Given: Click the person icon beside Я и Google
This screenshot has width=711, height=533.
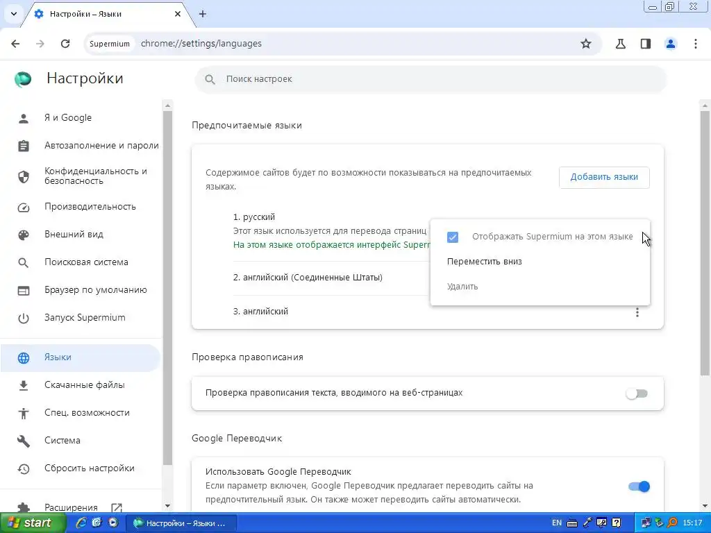Looking at the screenshot, I should [23, 118].
